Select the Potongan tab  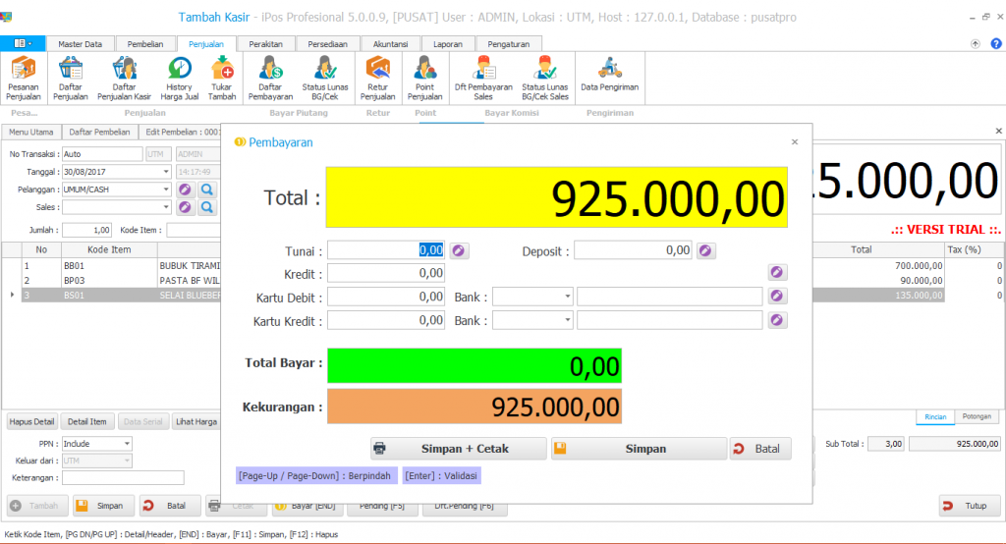(977, 417)
